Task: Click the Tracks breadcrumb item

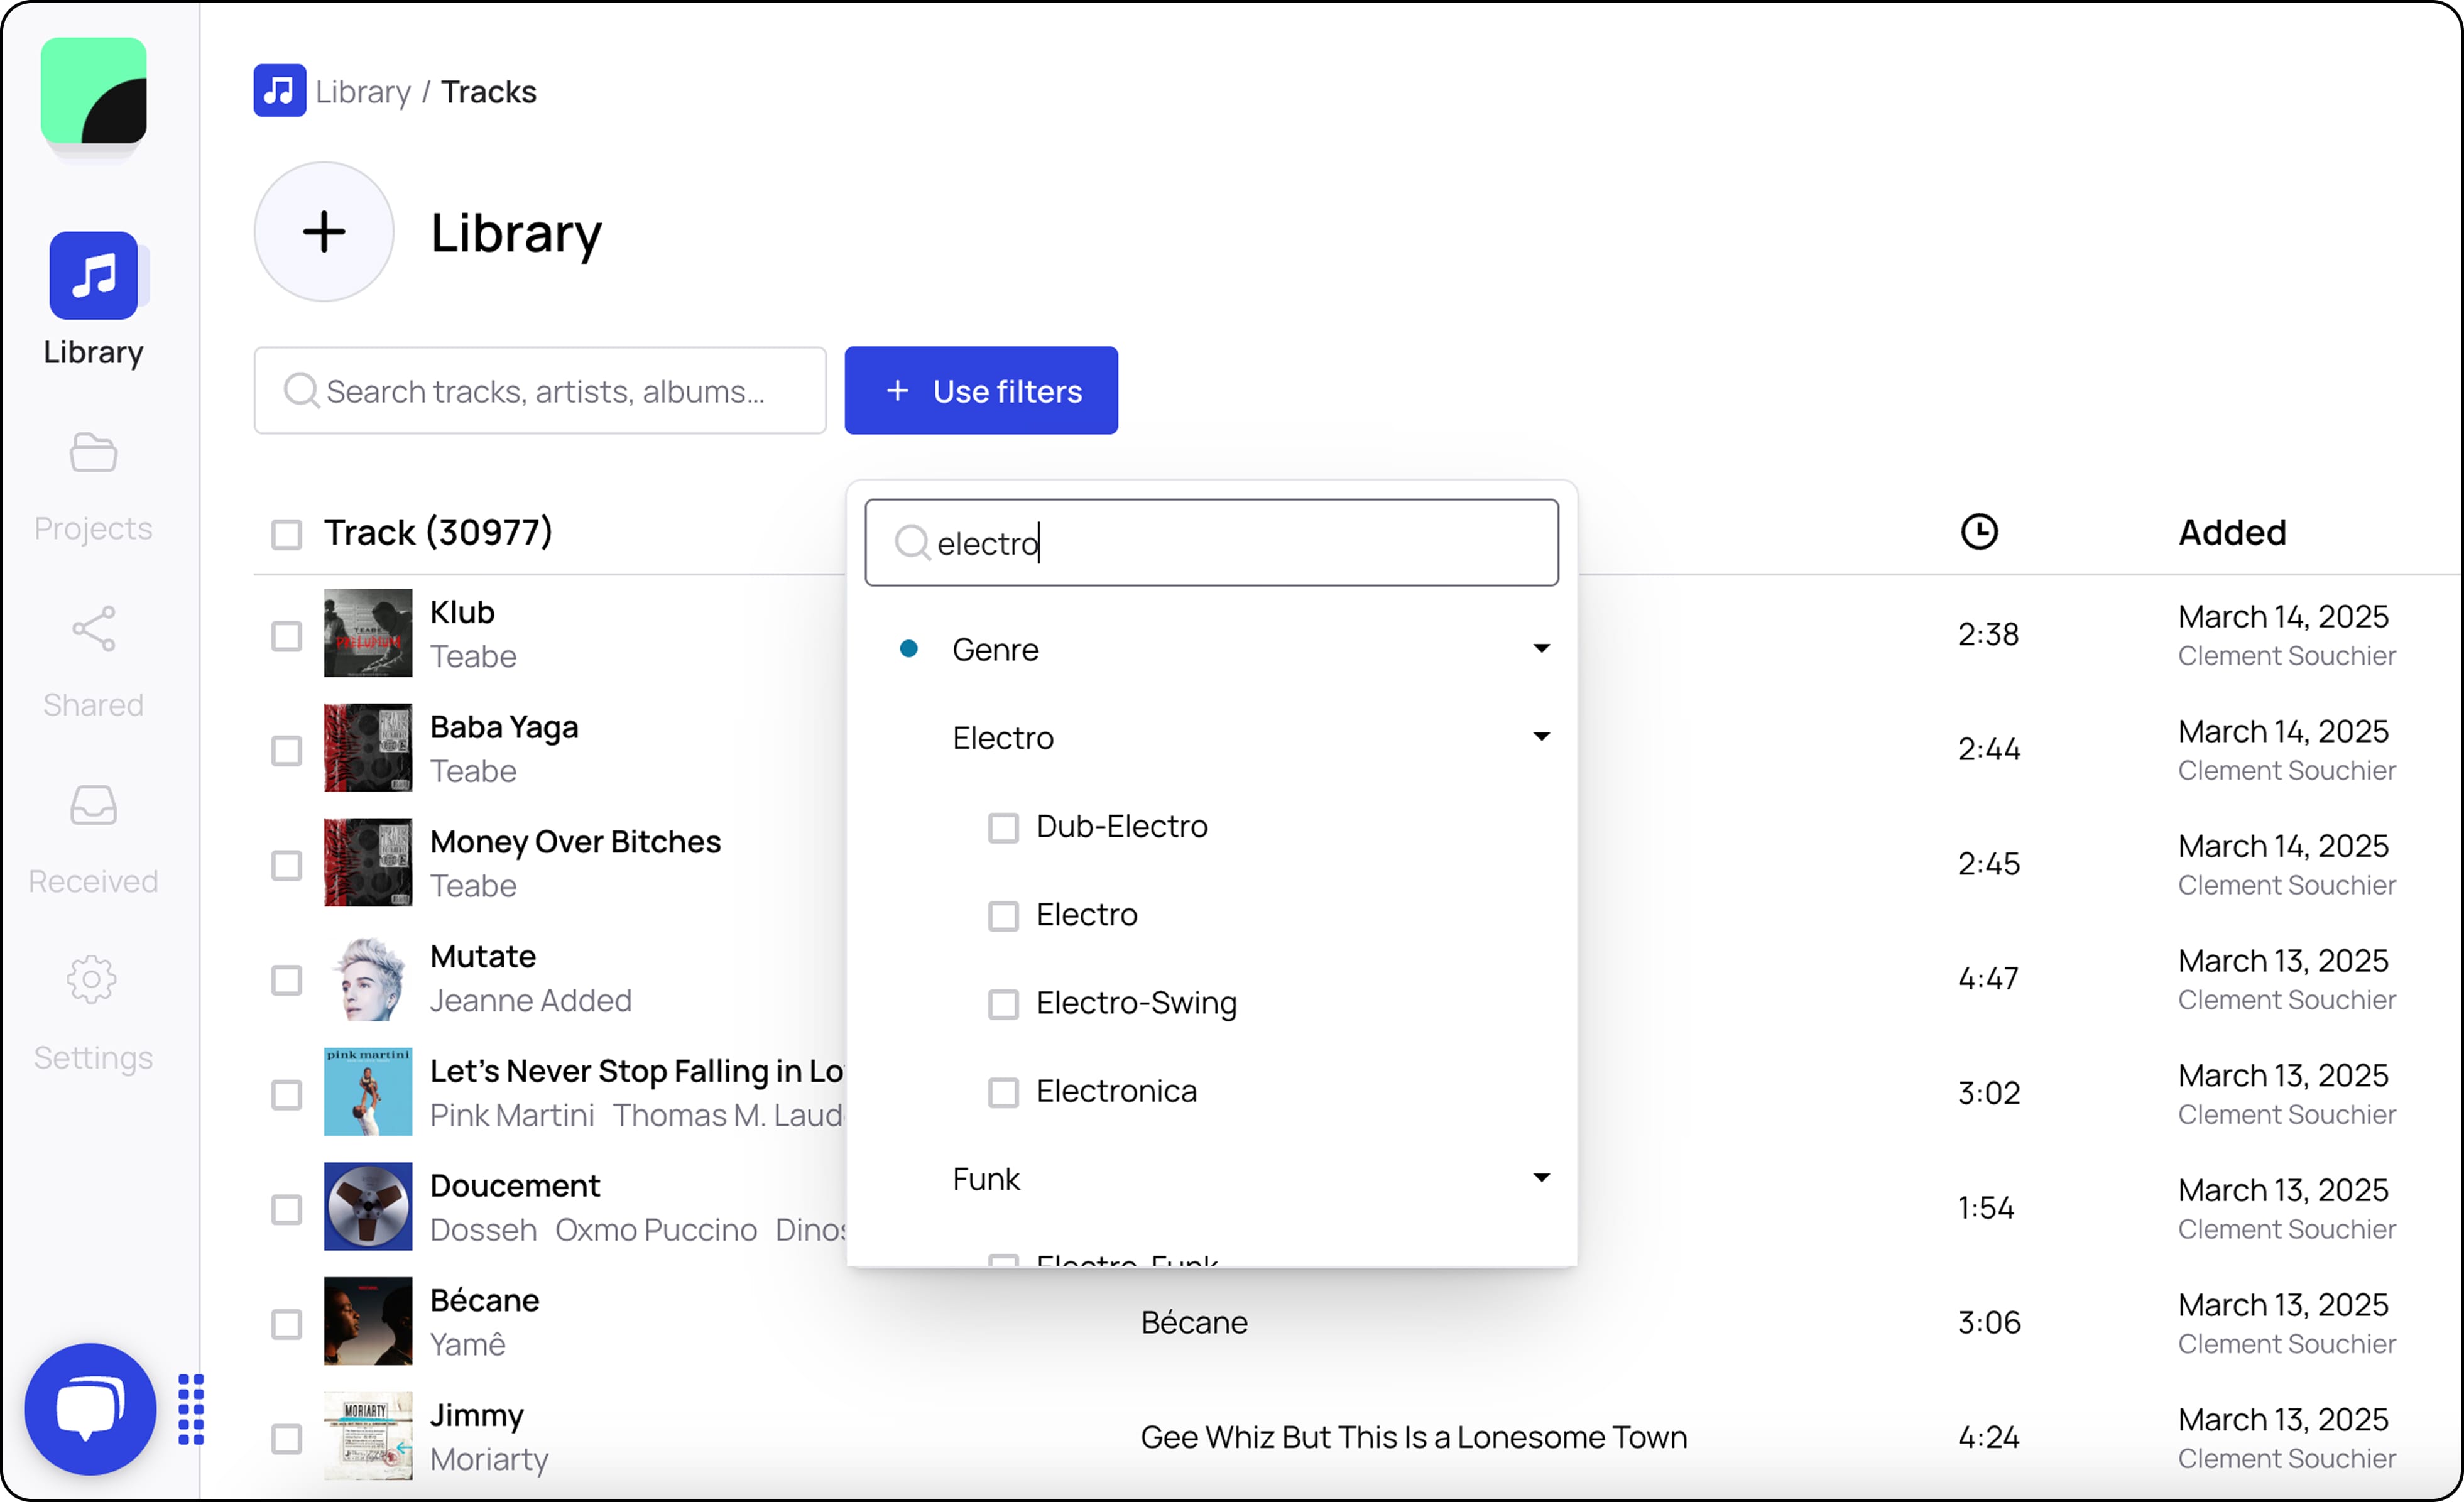Action: 488,90
